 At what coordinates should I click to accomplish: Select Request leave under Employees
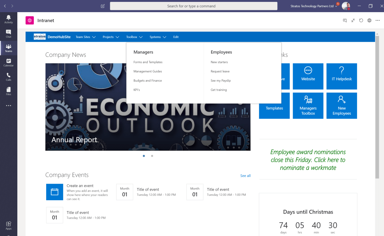[x=220, y=71]
